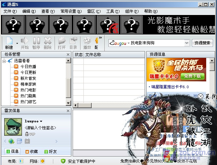Click the 开始 start arrow icon
Viewport: 217px width, 165px height.
pyautogui.click(x=25, y=43)
